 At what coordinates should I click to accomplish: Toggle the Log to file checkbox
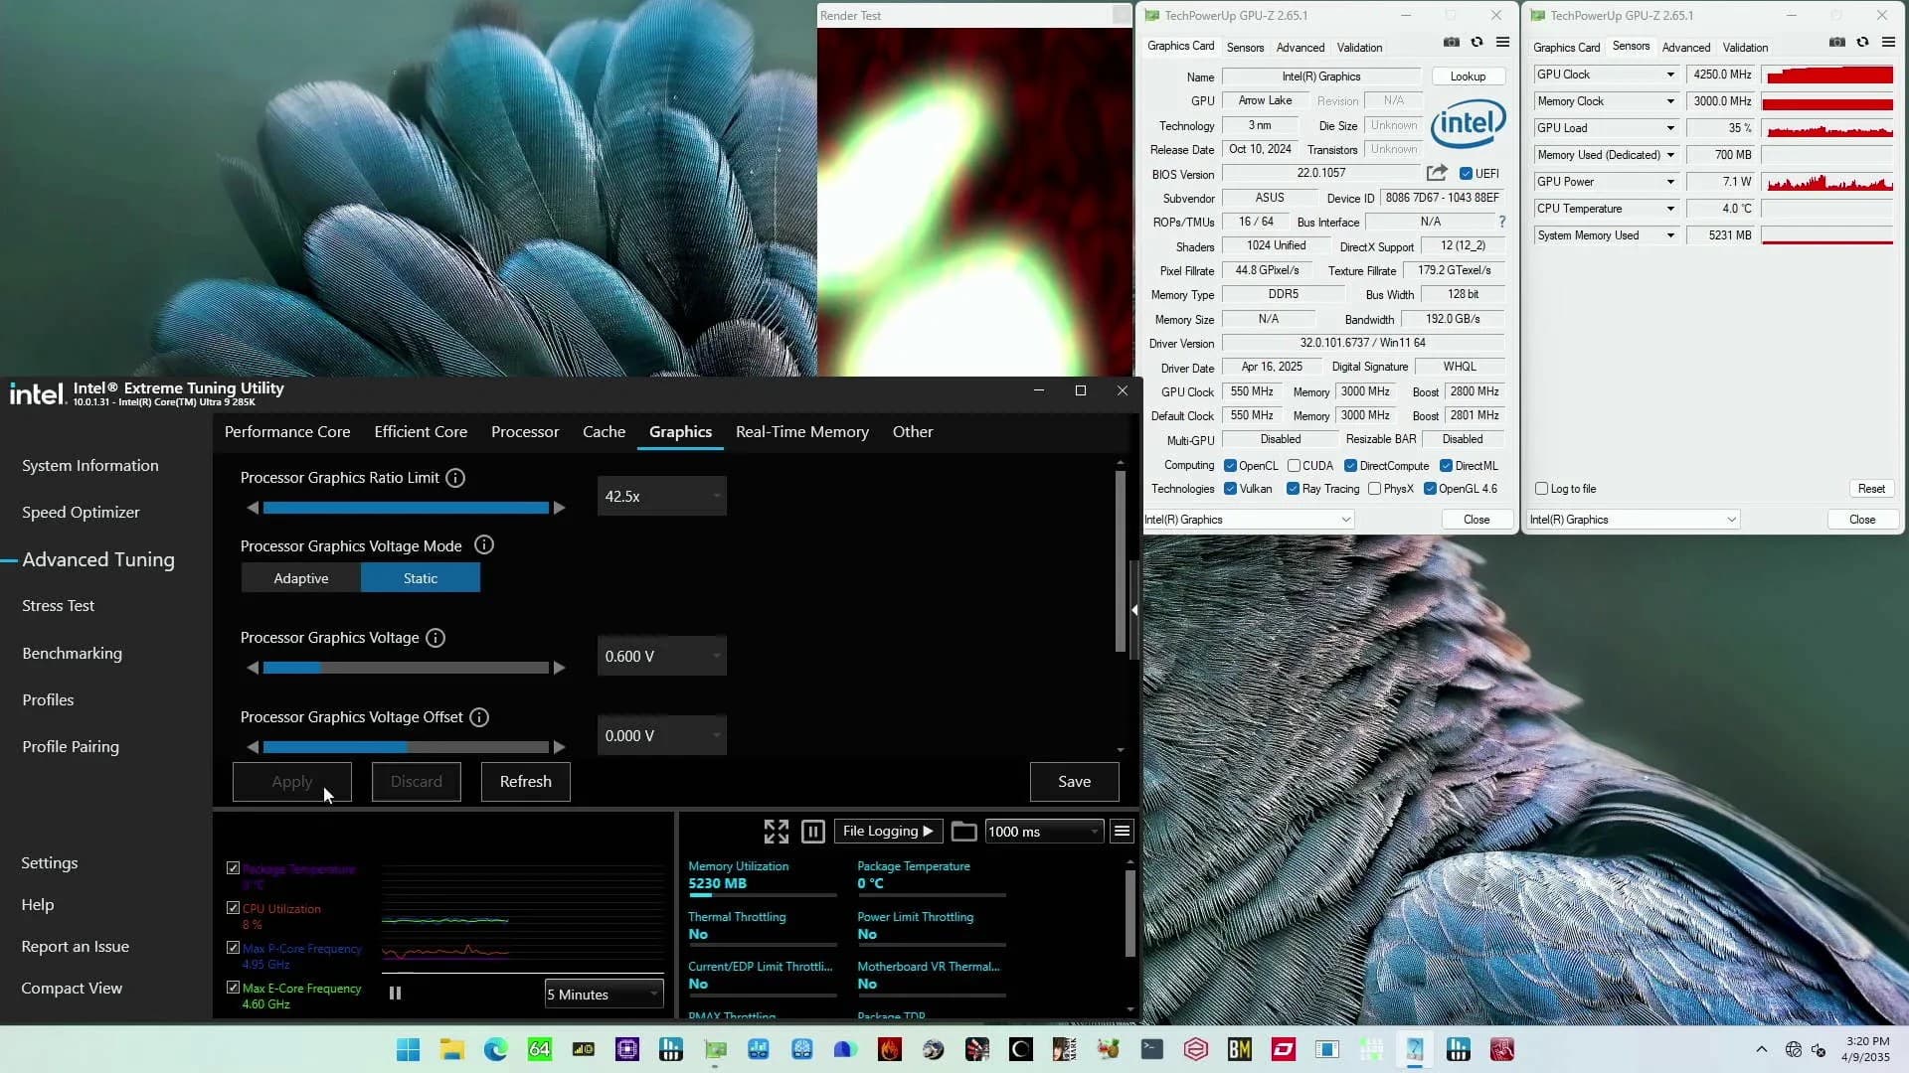[1541, 489]
